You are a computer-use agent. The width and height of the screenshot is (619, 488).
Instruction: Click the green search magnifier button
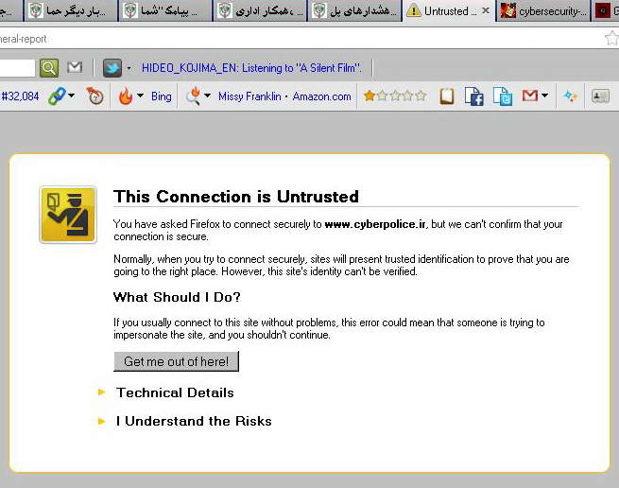49,68
